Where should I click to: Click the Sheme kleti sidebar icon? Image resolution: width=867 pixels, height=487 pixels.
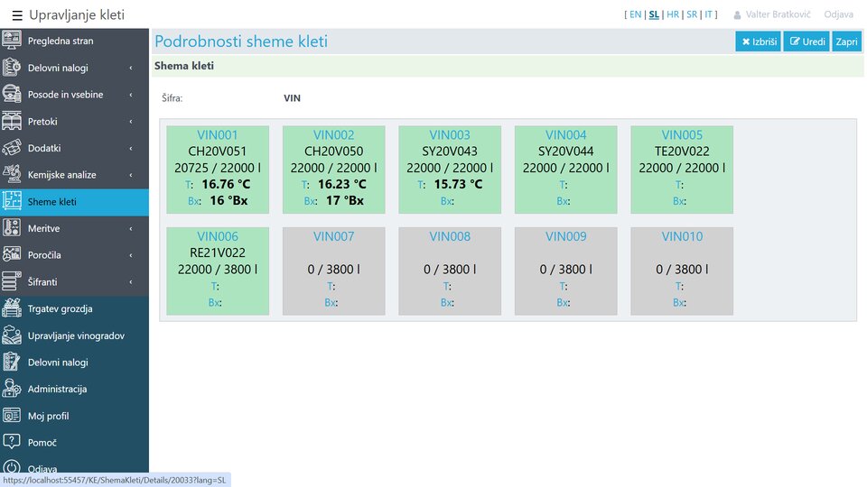pos(12,201)
